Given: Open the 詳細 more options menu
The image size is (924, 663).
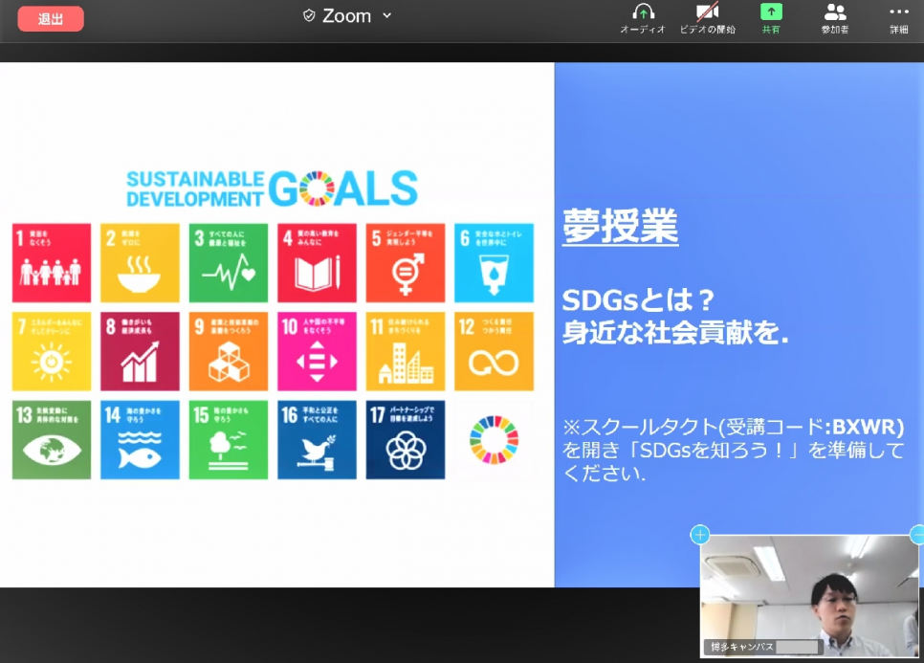Looking at the screenshot, I should [x=899, y=19].
